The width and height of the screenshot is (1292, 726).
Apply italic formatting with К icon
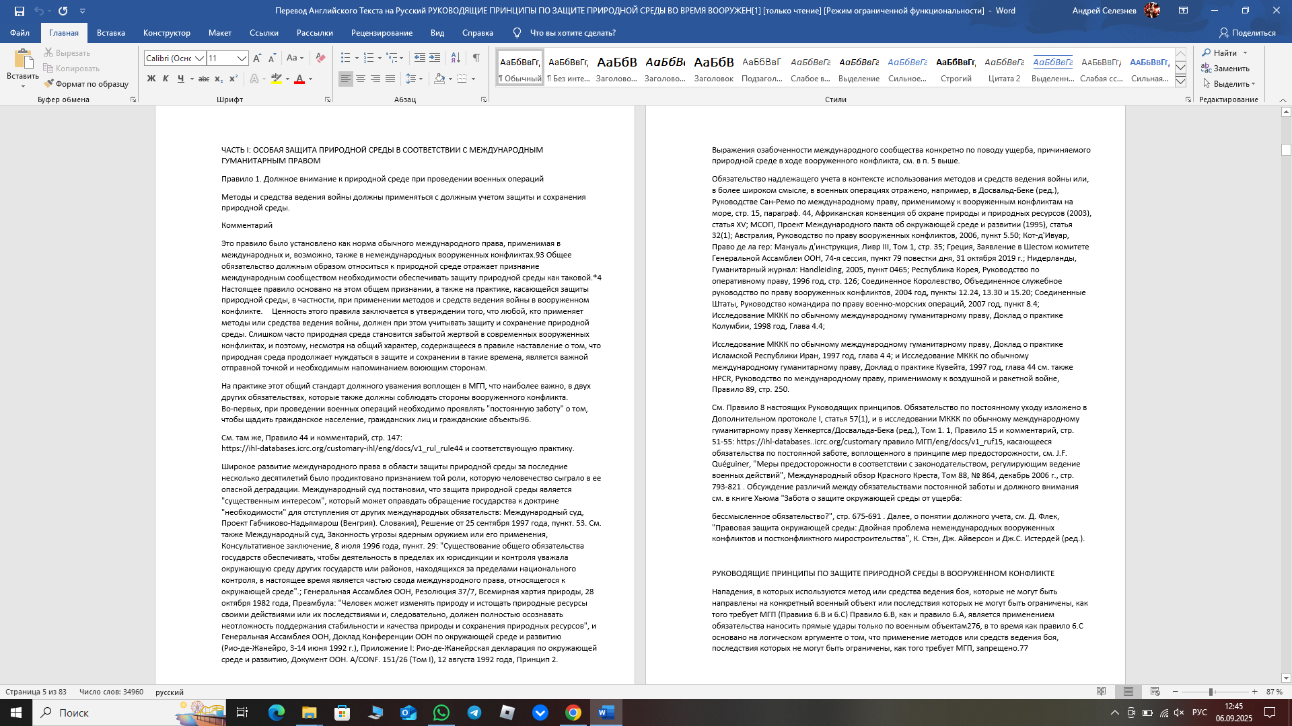166,79
